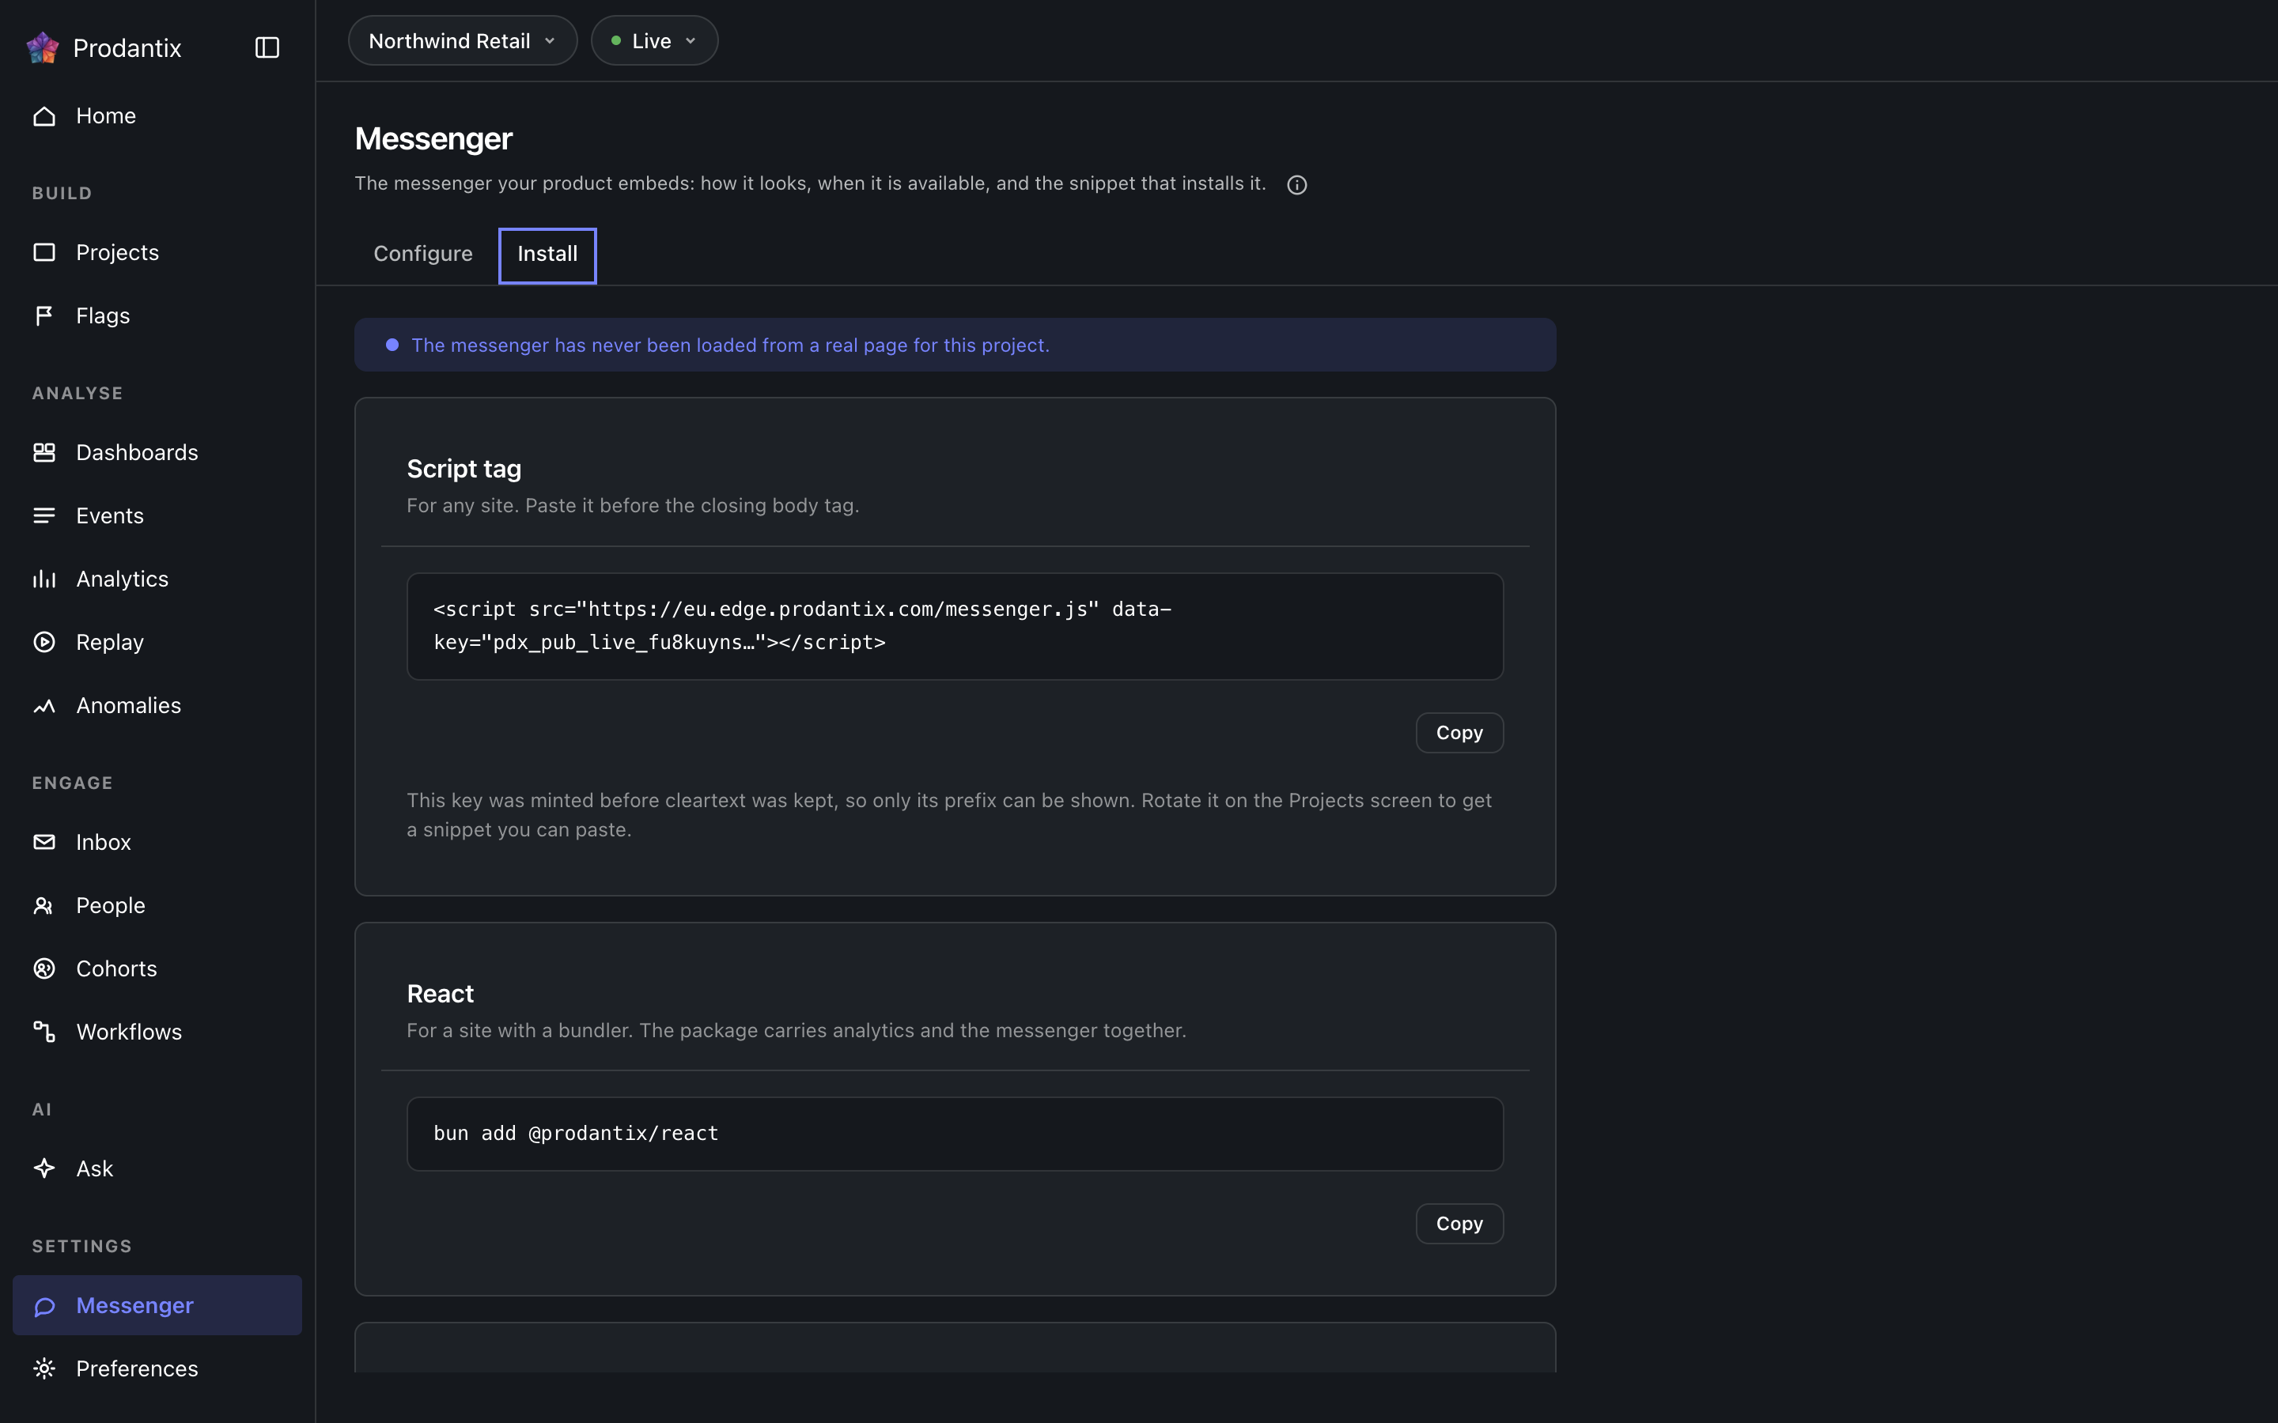Switch to the Configure tab
Screen dimensions: 2278x1423
point(422,254)
